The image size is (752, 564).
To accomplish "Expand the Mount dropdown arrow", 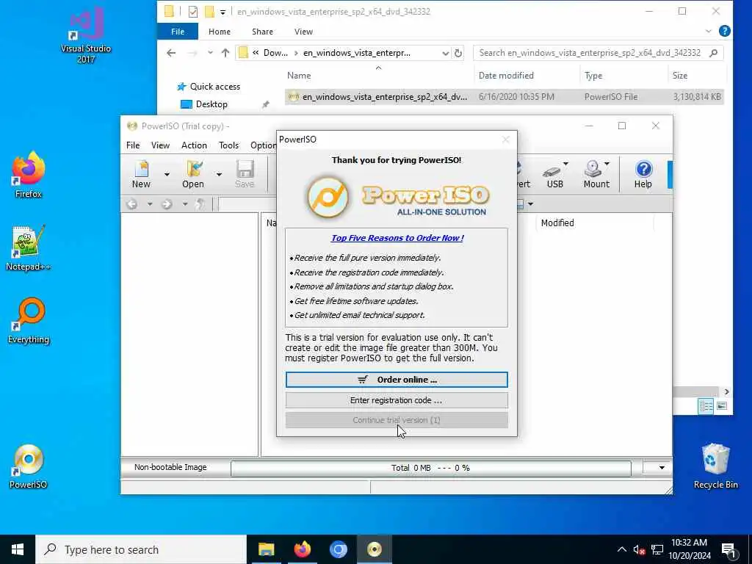I will [607, 164].
